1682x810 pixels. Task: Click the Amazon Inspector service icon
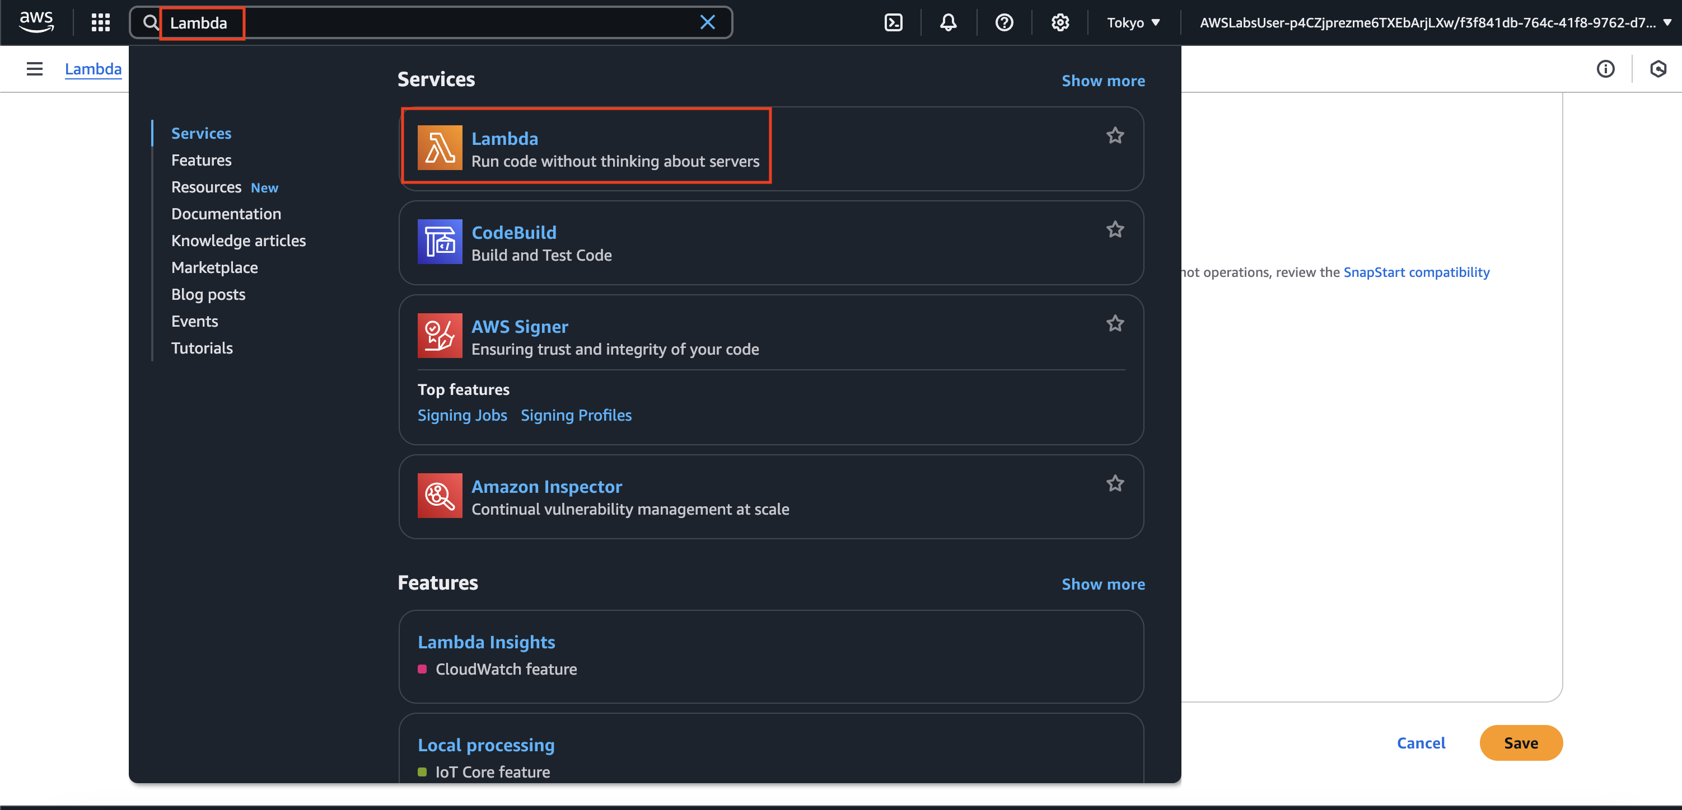tap(440, 496)
